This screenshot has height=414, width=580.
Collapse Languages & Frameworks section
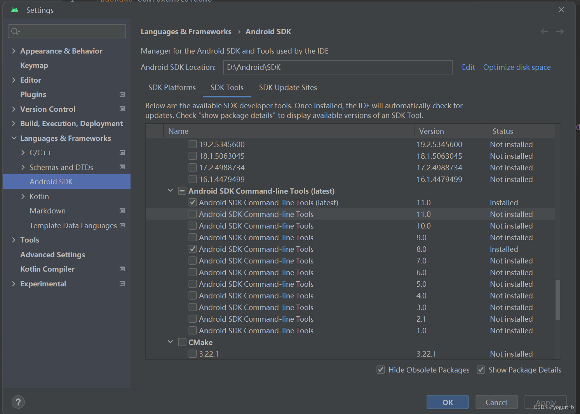tap(14, 138)
